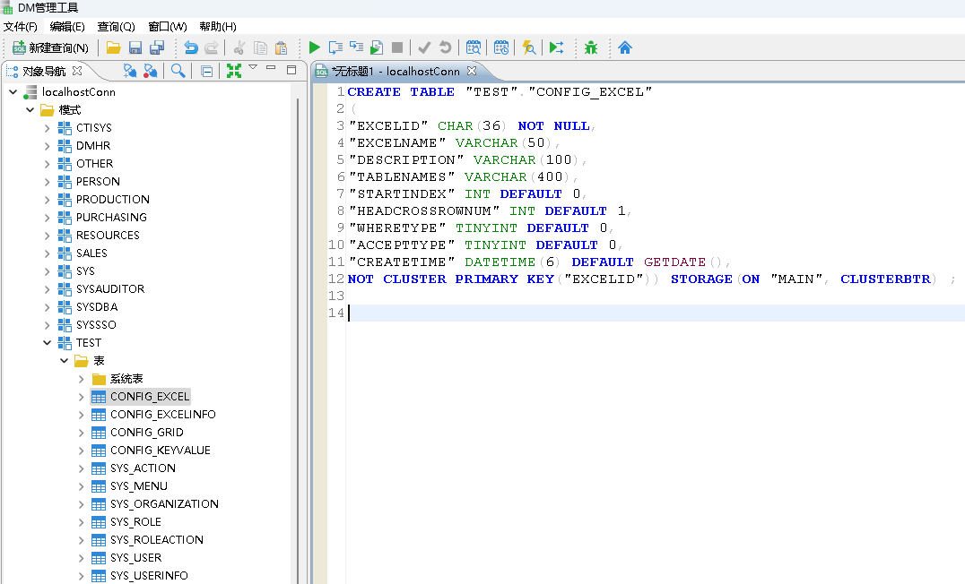Expand the SYSDBA schema node
965x584 pixels.
click(x=46, y=306)
